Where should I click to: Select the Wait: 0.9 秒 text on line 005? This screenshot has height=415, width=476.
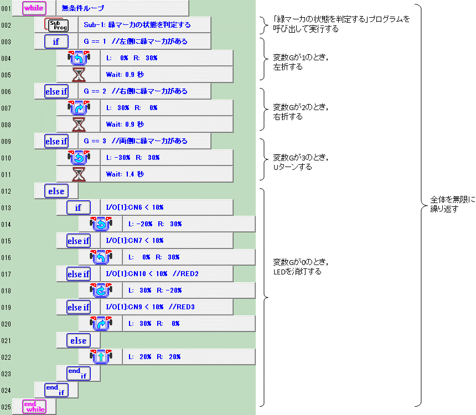pos(125,75)
